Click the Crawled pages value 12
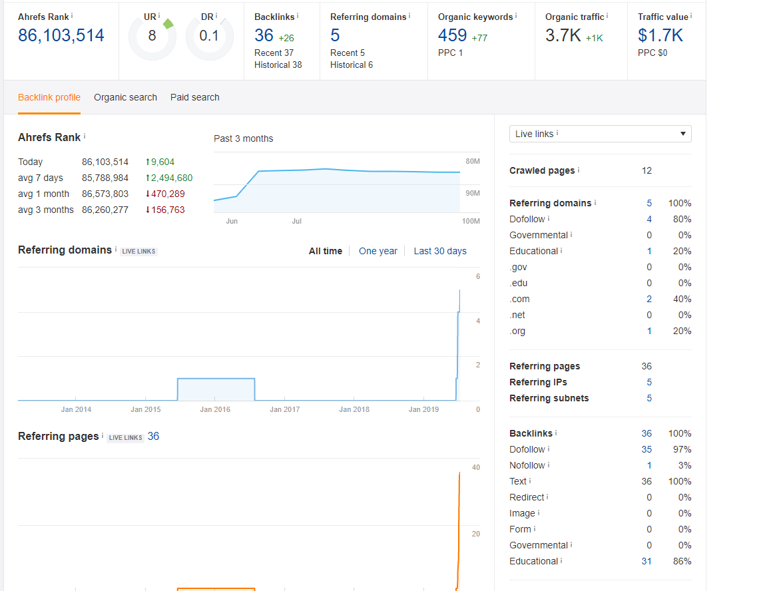This screenshot has height=591, width=783. click(647, 170)
